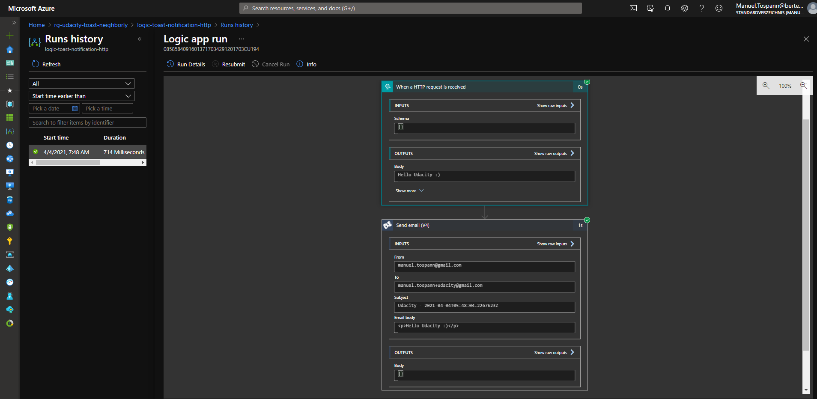Open Key vaults key icon
The width and height of the screenshot is (817, 399).
tap(10, 241)
